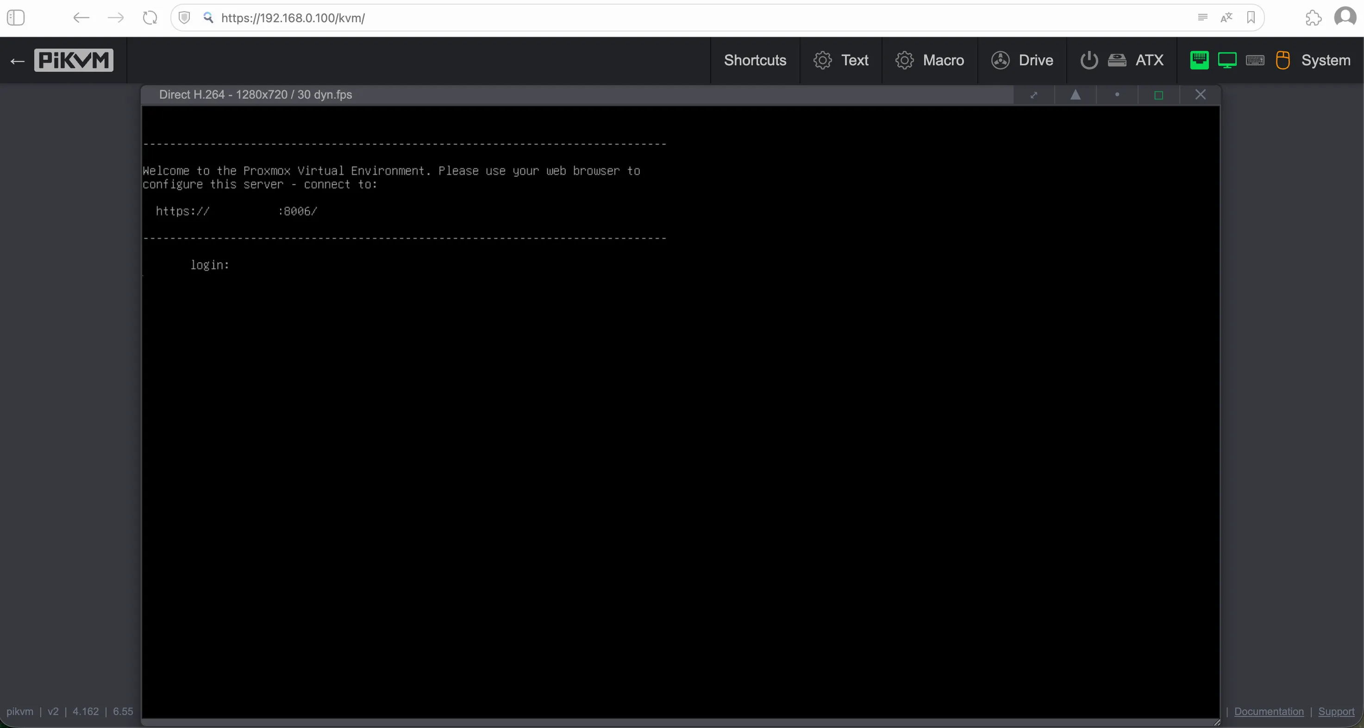The width and height of the screenshot is (1364, 728).
Task: Toggle the browser sidebar panel
Action: [16, 18]
